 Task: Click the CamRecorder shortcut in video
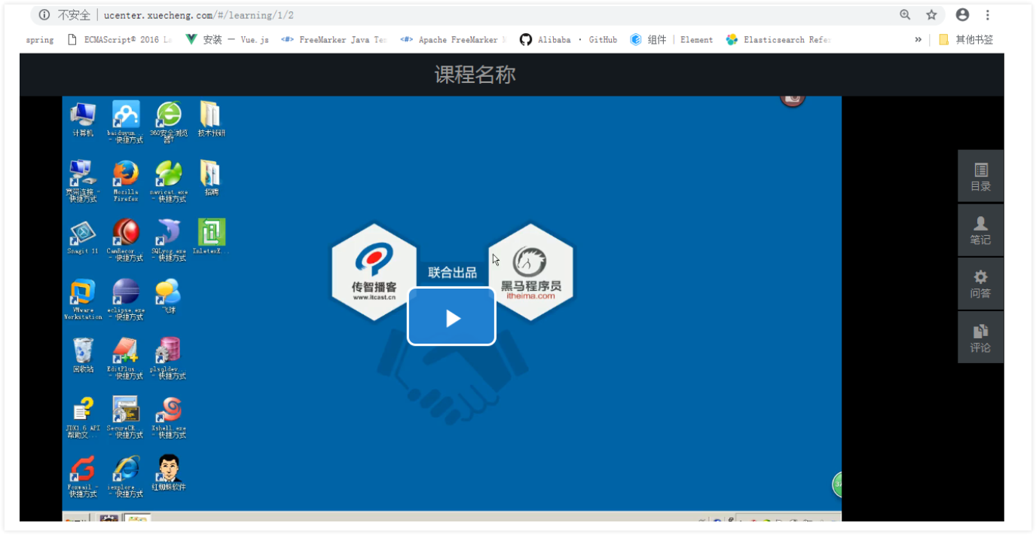click(x=125, y=240)
